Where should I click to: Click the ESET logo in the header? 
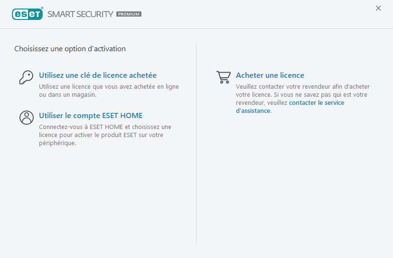[27, 14]
